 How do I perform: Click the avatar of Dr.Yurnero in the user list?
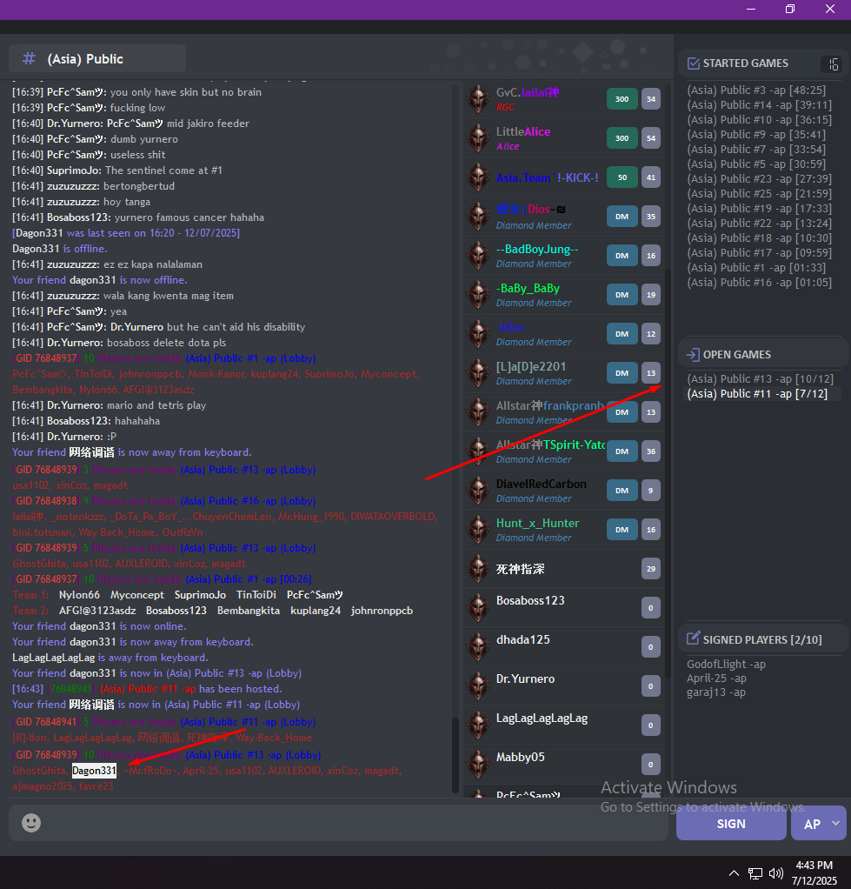coord(479,685)
